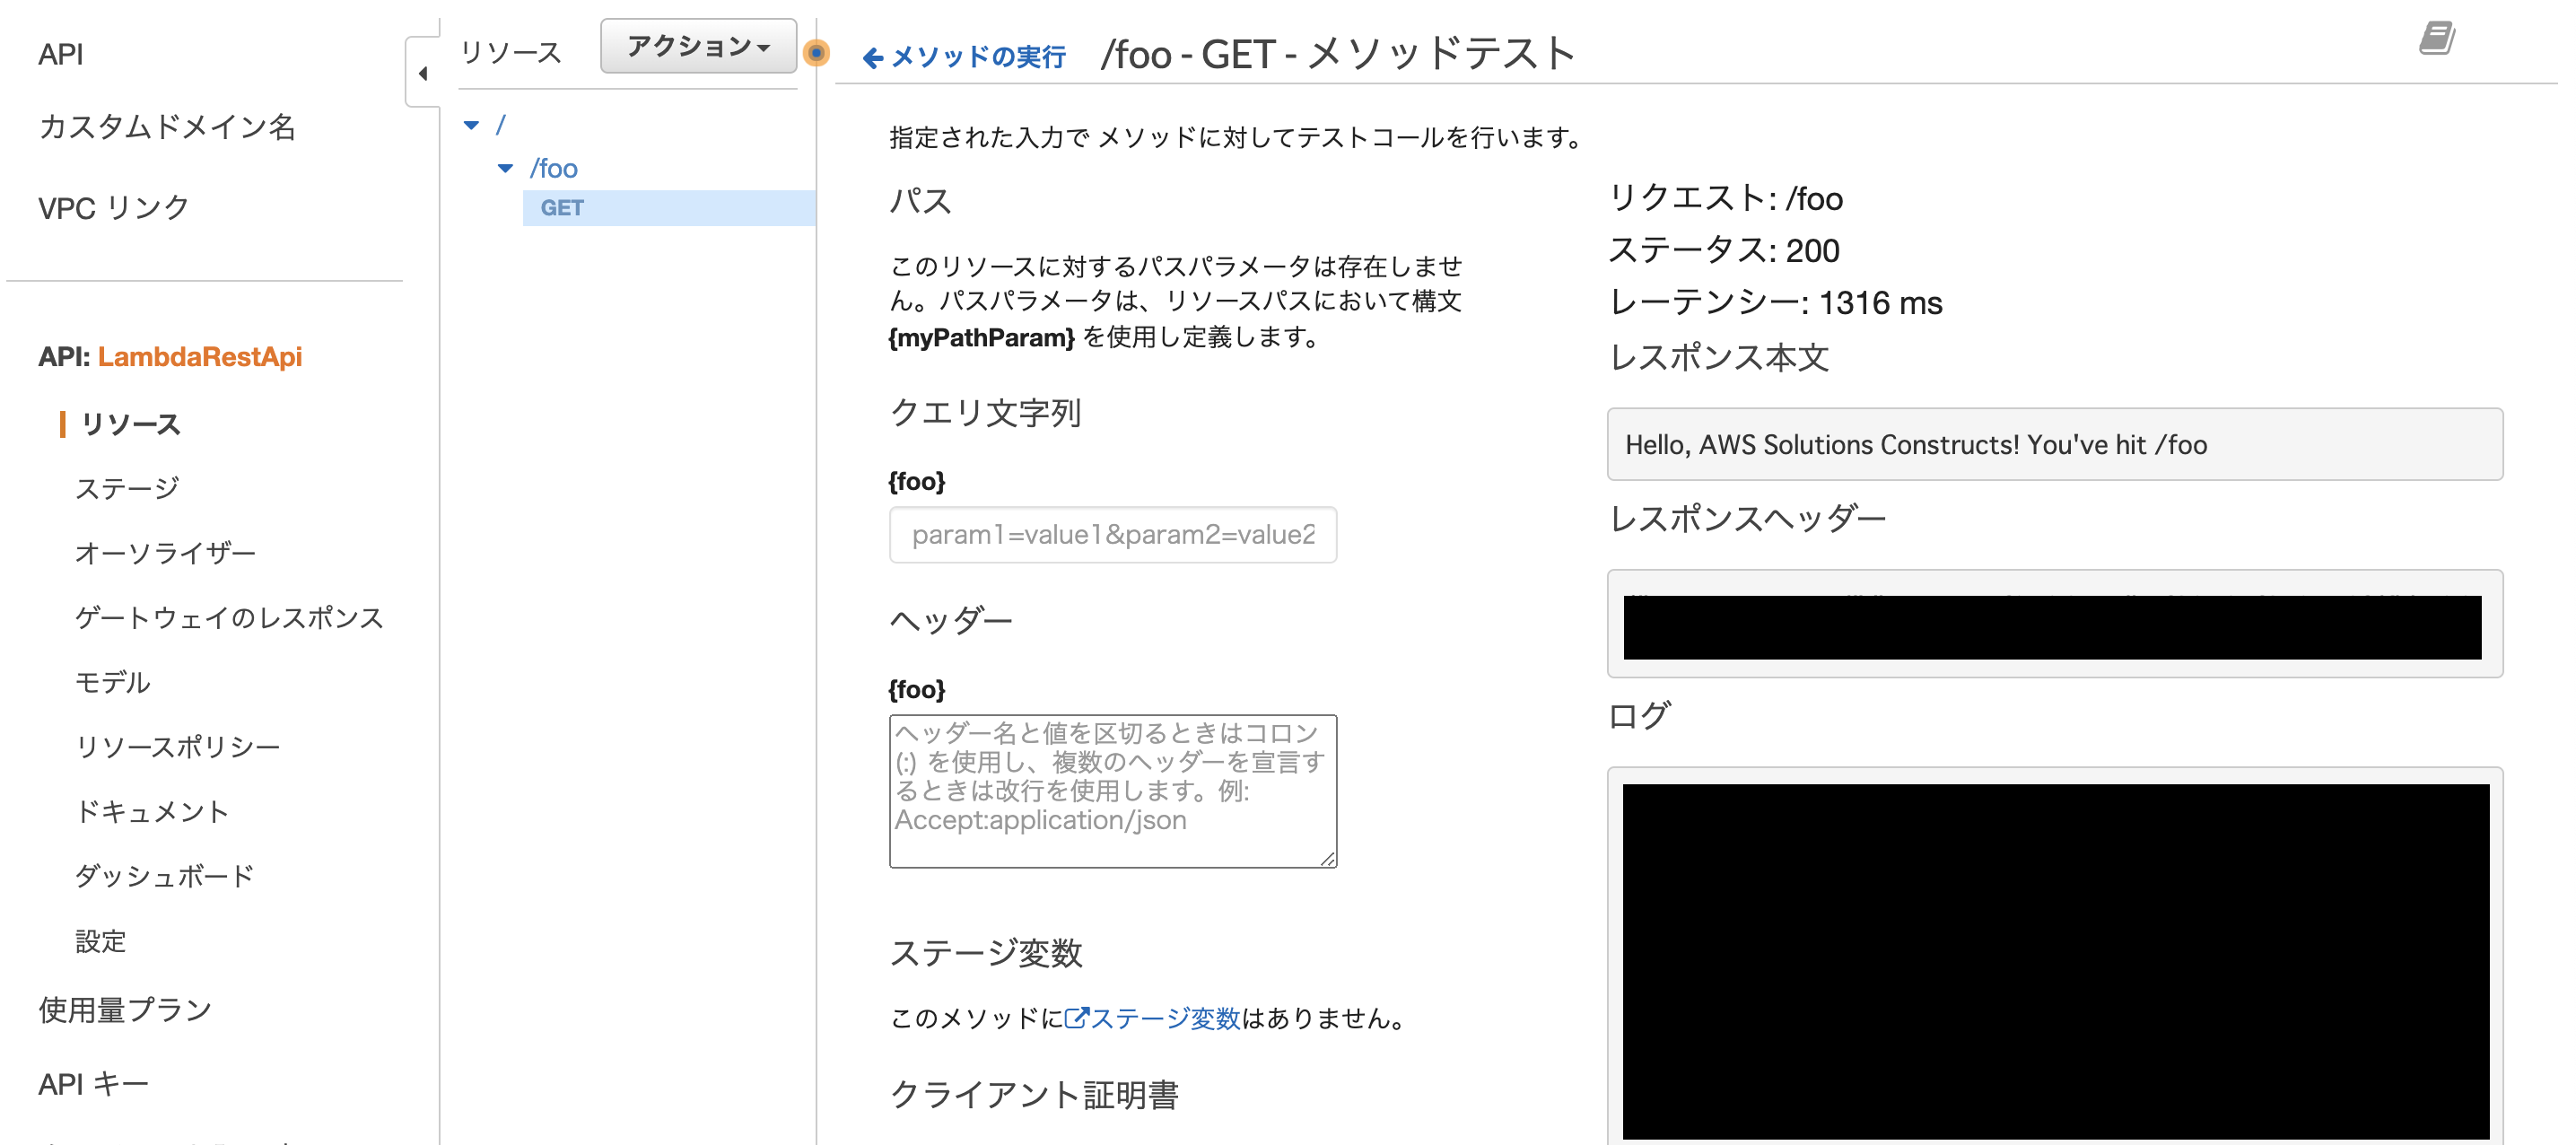Open ドキュメント in the sidebar
The image size is (2576, 1145).
152,811
